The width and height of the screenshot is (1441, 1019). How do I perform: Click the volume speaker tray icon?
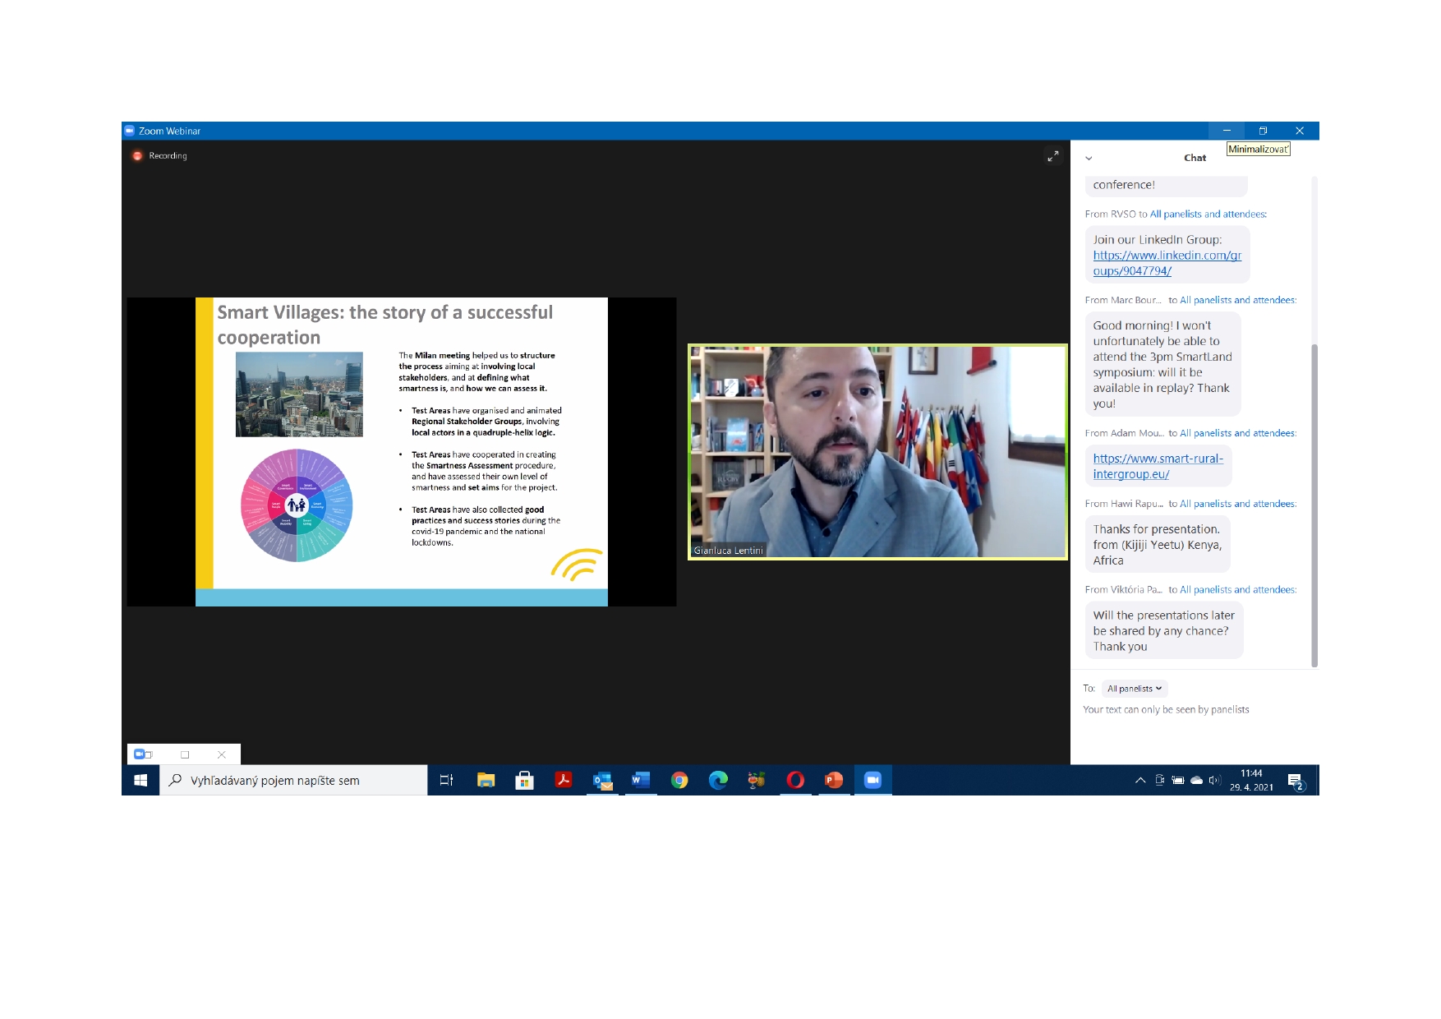pyautogui.click(x=1214, y=780)
